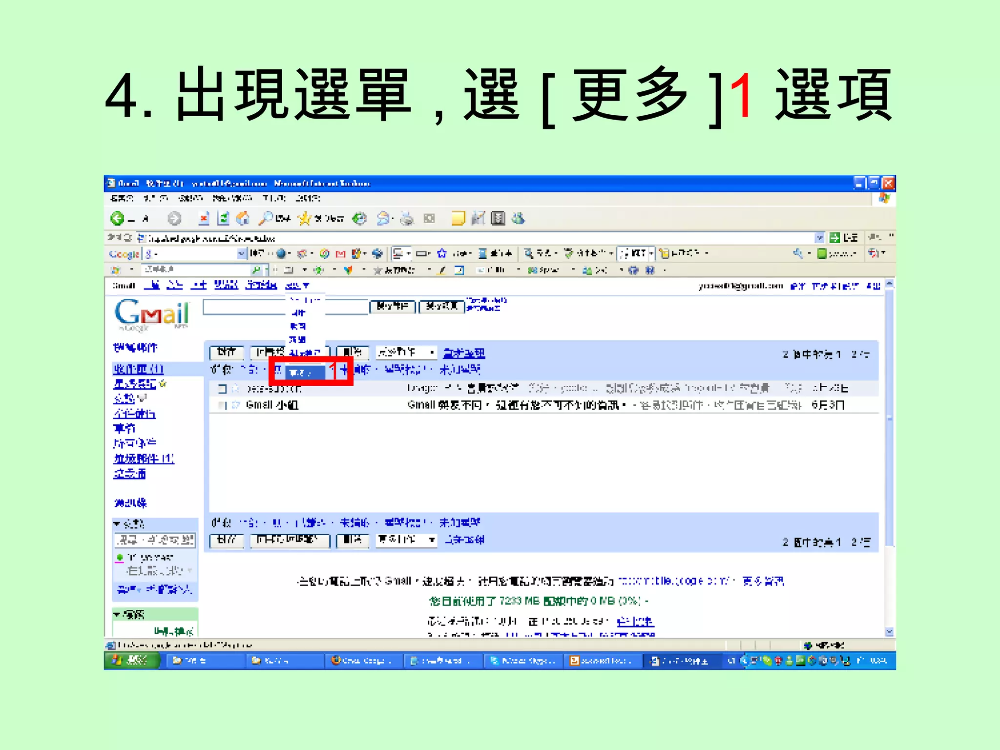Click the Gmail envelope icon on Google Toolbar

click(x=341, y=253)
